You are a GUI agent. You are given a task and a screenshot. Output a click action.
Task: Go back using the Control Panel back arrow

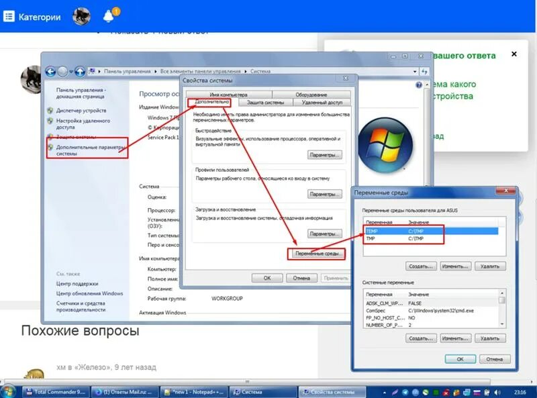51,71
